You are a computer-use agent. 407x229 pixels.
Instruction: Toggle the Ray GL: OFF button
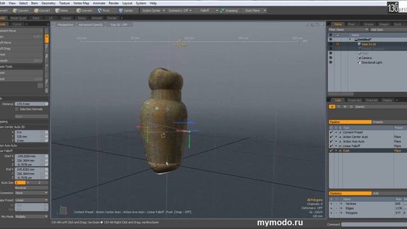tap(119, 25)
